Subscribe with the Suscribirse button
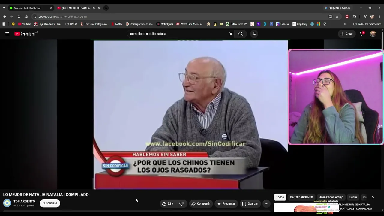The image size is (384, 216). pyautogui.click(x=50, y=203)
